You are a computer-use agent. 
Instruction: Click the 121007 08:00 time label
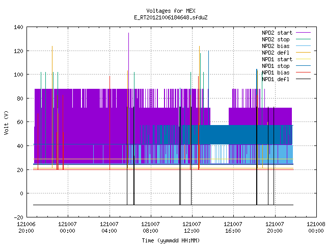point(150,228)
